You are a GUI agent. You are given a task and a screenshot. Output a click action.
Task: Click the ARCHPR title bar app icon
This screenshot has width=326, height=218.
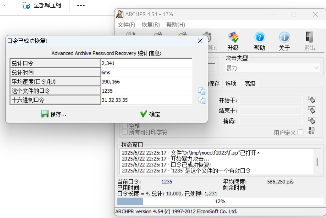click(x=120, y=14)
